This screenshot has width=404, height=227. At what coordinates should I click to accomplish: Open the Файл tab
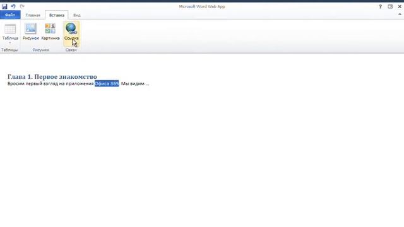(x=10, y=15)
